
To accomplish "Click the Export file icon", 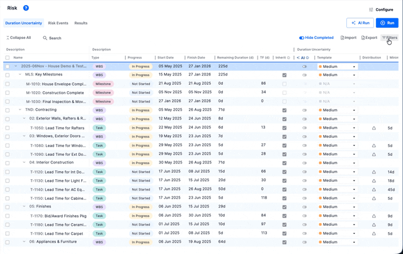I will 364,38.
